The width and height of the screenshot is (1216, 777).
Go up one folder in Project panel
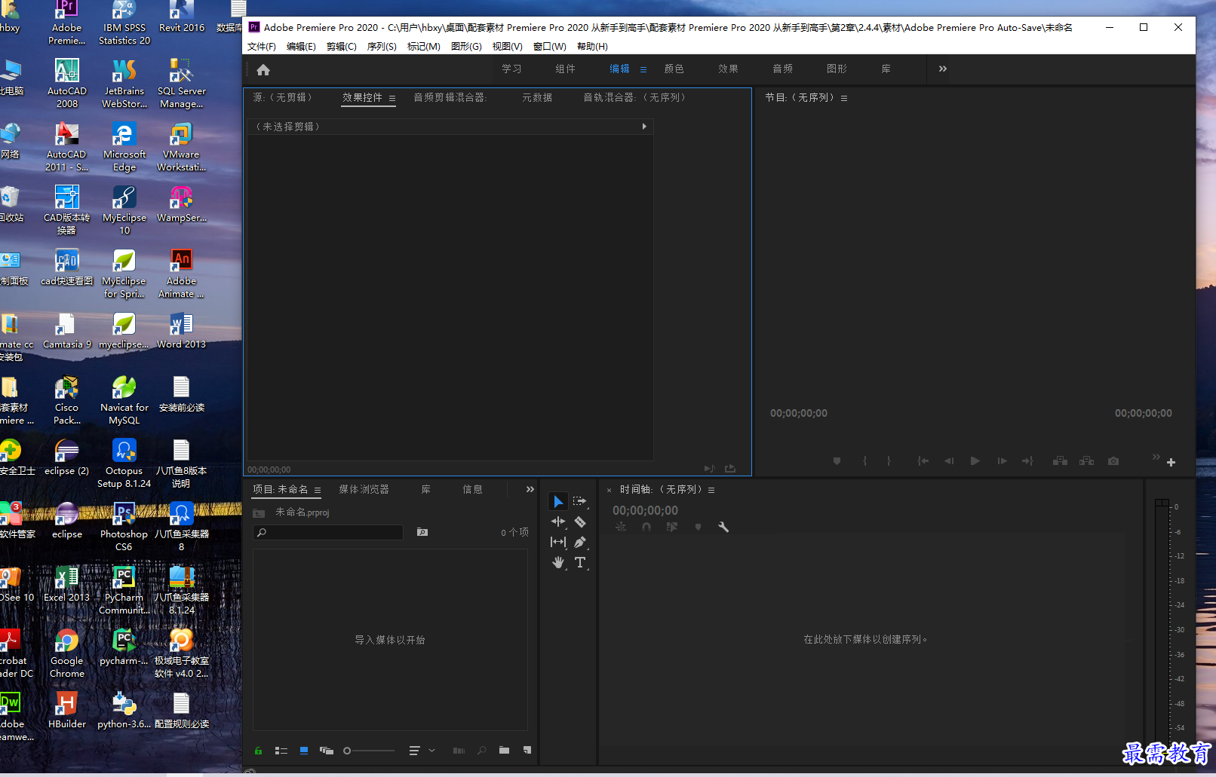point(259,512)
